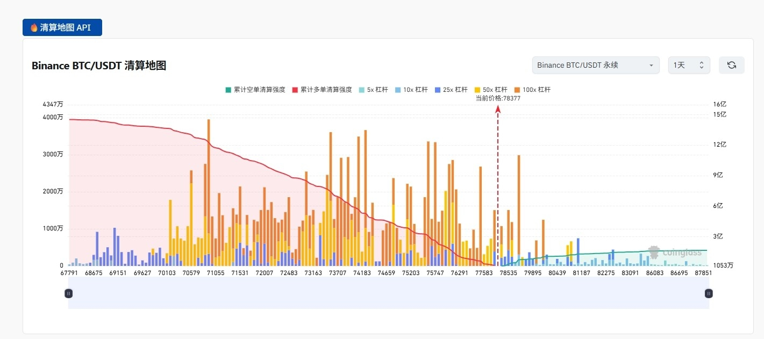
Task: Grab the right zoom slider handle
Action: coord(709,293)
